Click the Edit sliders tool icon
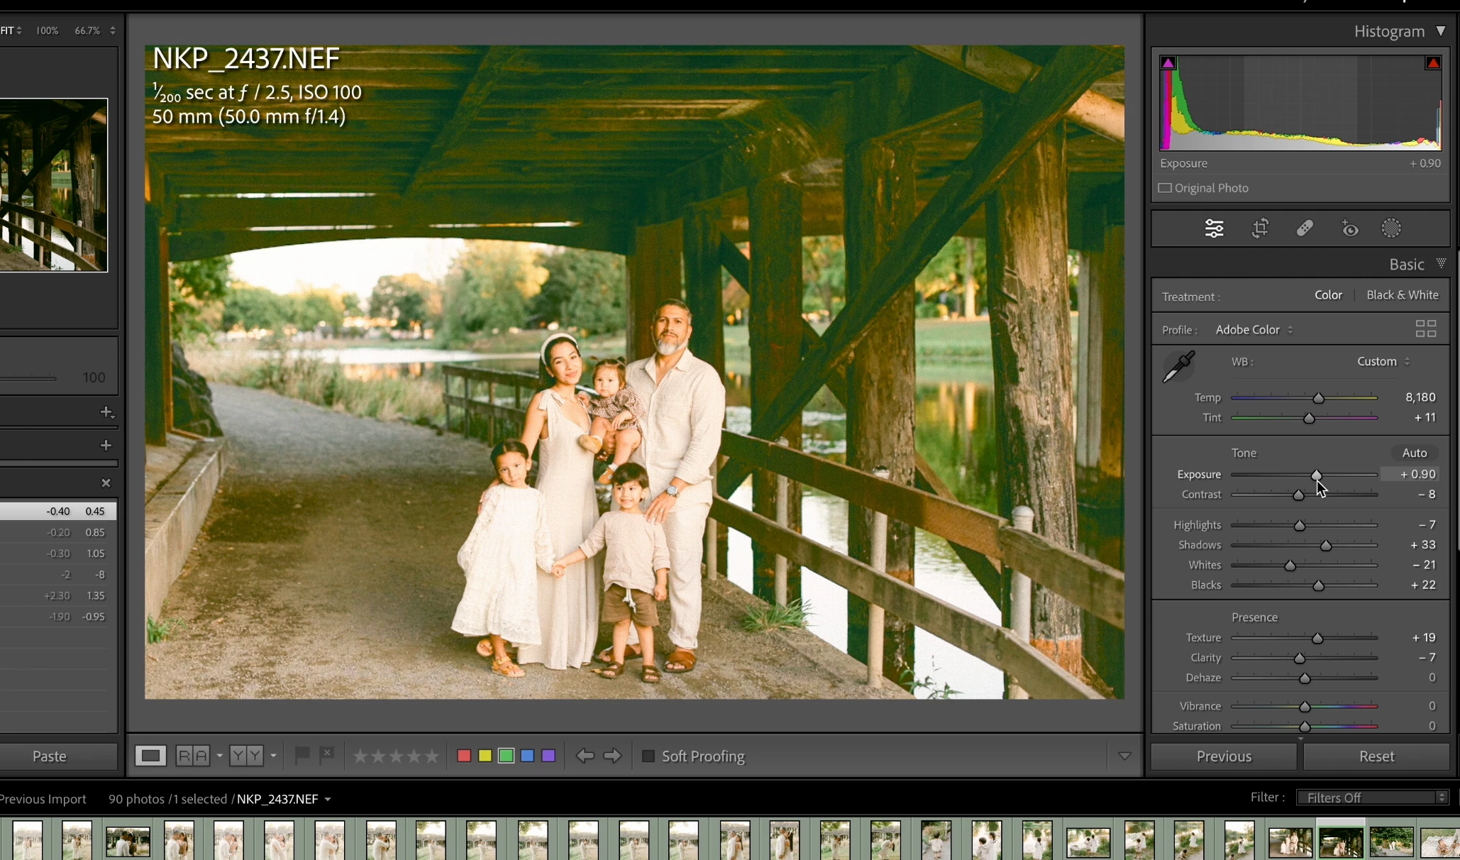This screenshot has height=860, width=1460. click(1214, 228)
